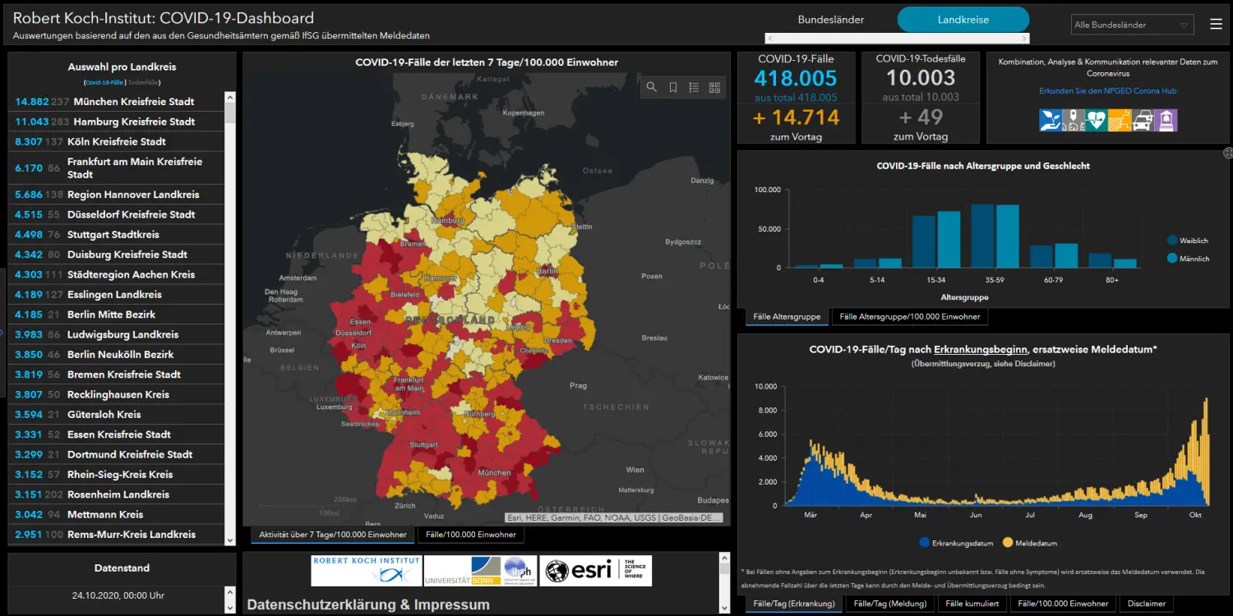Open the basemap gallery on the map
Image resolution: width=1233 pixels, height=616 pixels.
(x=714, y=86)
